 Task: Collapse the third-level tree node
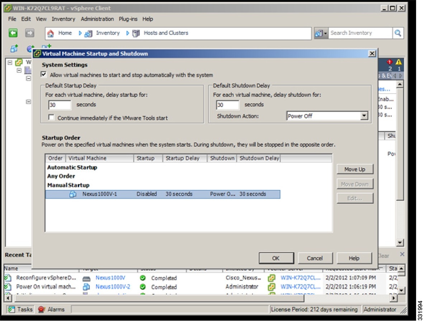pyautogui.click(x=28, y=79)
